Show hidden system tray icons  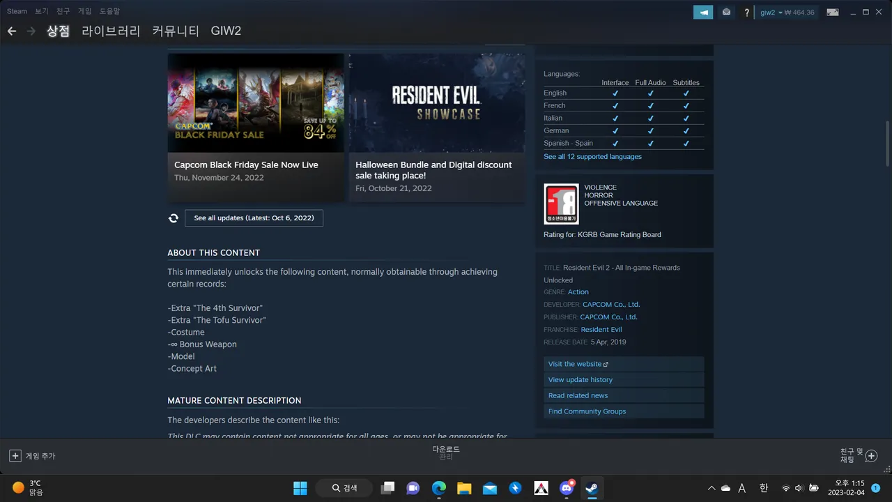pyautogui.click(x=711, y=488)
